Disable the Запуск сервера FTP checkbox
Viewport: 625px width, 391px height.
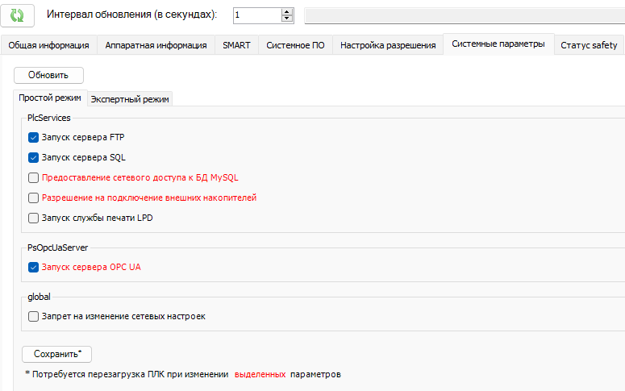pos(34,138)
